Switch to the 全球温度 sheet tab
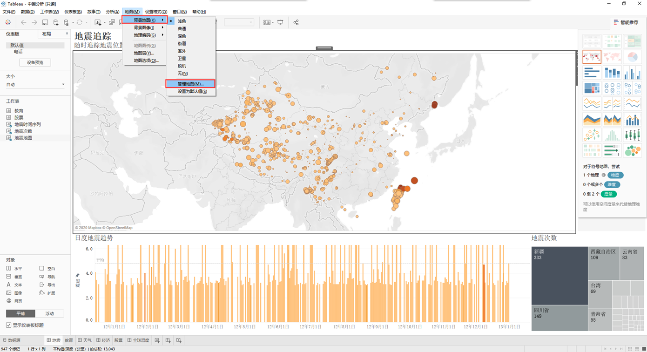647x352 pixels. [x=138, y=340]
